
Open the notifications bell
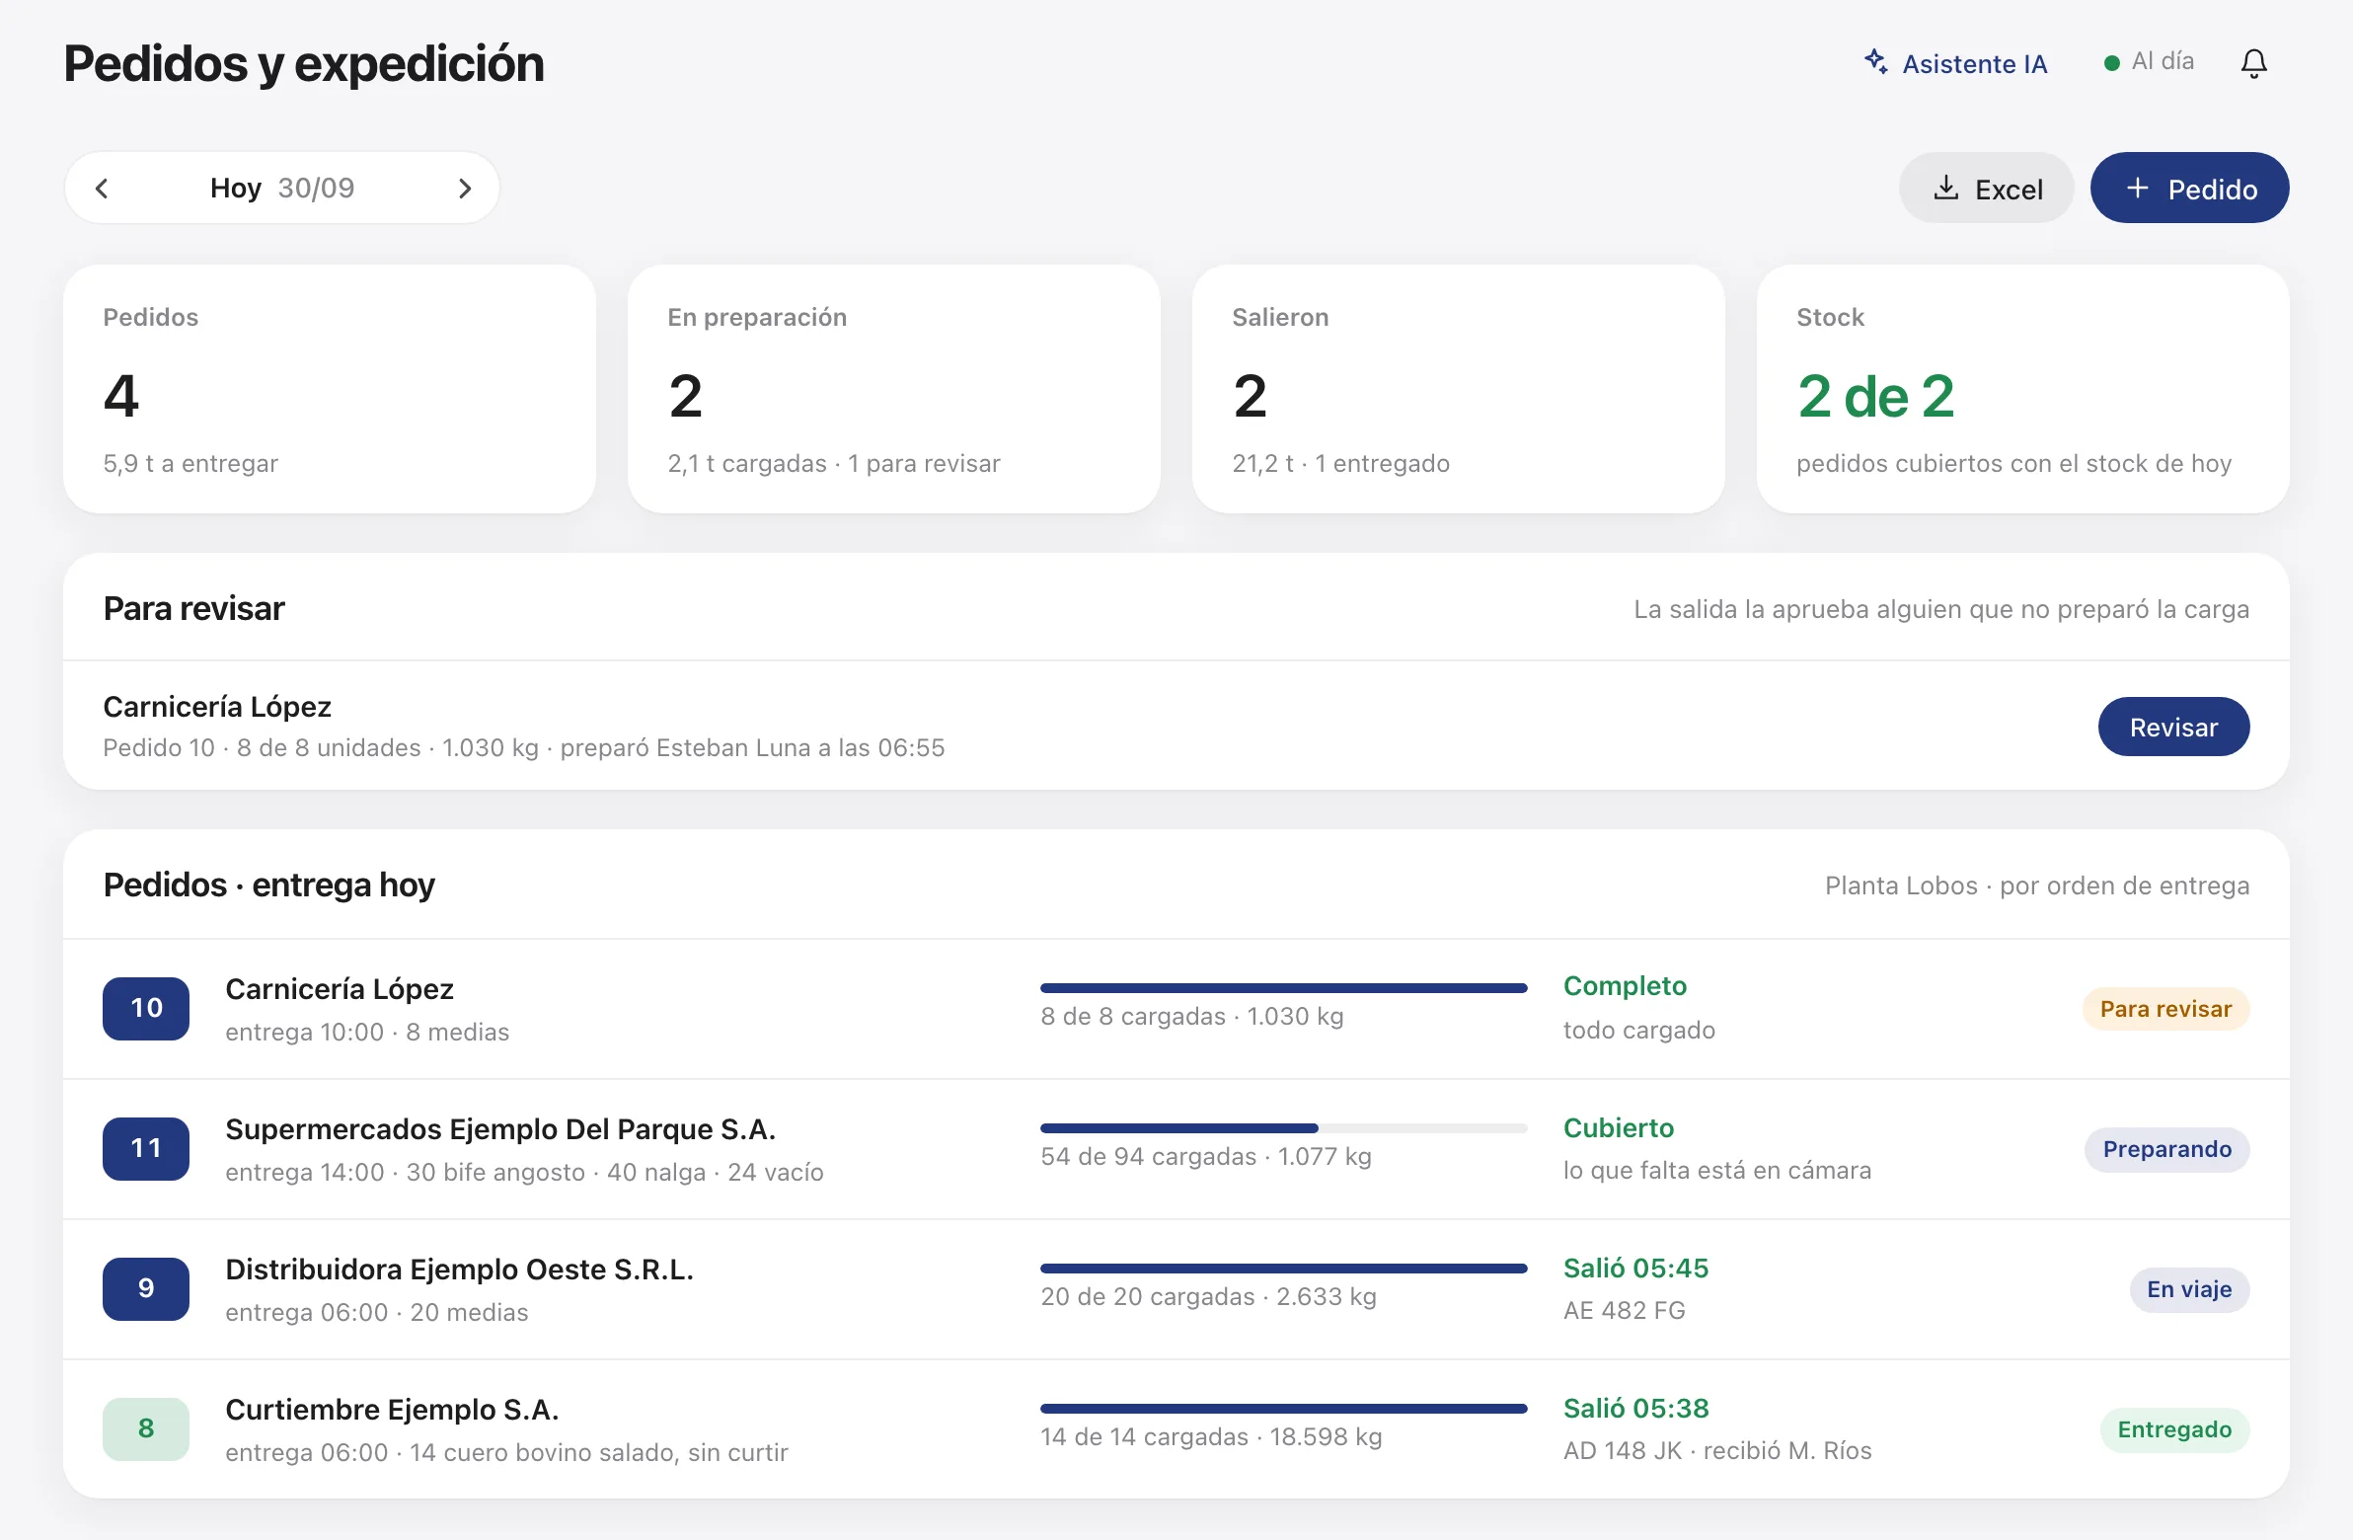tap(2253, 63)
